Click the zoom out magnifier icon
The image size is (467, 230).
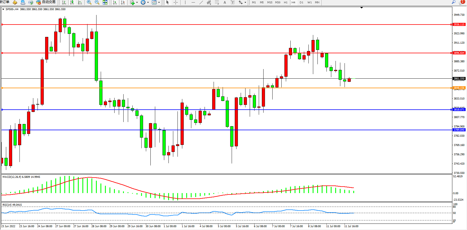pos(97,3)
